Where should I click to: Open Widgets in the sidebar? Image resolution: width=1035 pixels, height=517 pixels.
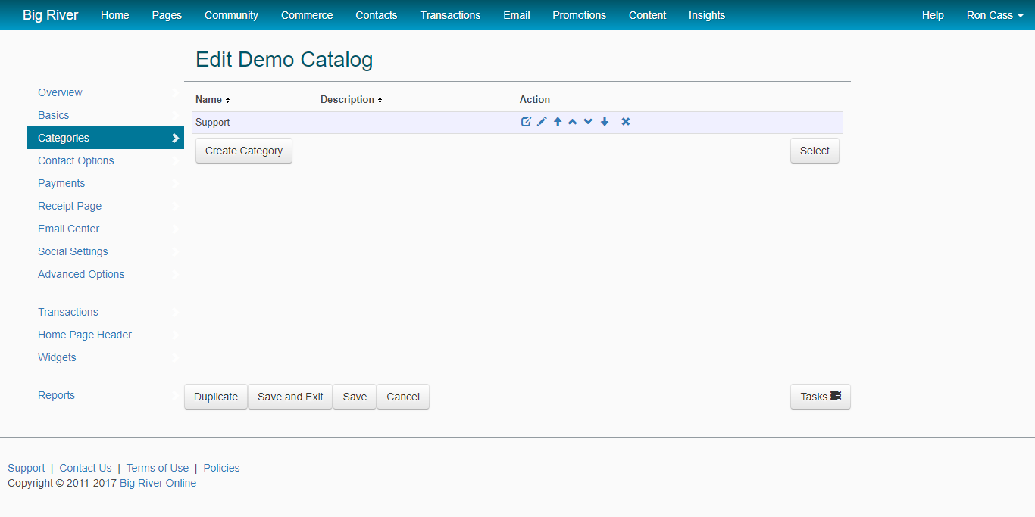(105, 357)
